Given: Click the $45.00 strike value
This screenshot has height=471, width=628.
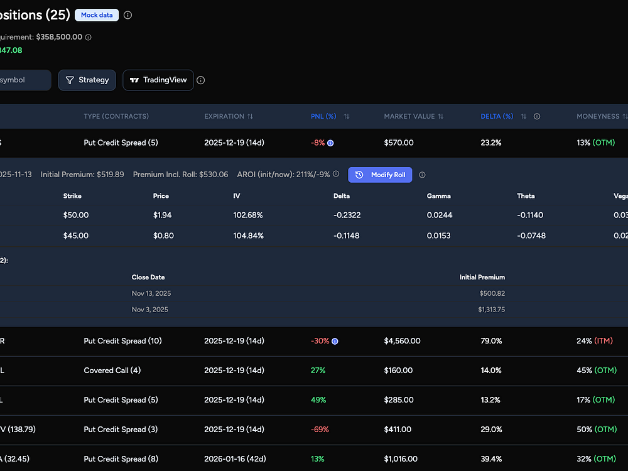Looking at the screenshot, I should (x=76, y=235).
